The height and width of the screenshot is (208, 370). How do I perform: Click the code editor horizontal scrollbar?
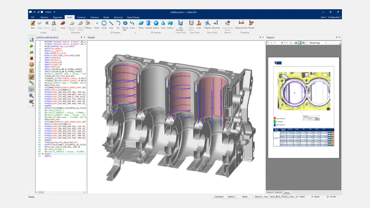click(60, 192)
